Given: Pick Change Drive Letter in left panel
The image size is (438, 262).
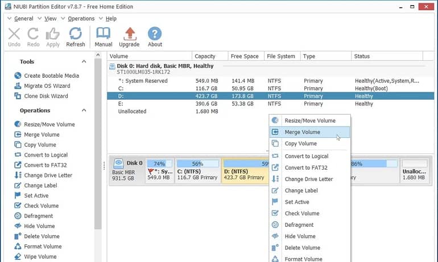Looking at the screenshot, I should [43, 175].
